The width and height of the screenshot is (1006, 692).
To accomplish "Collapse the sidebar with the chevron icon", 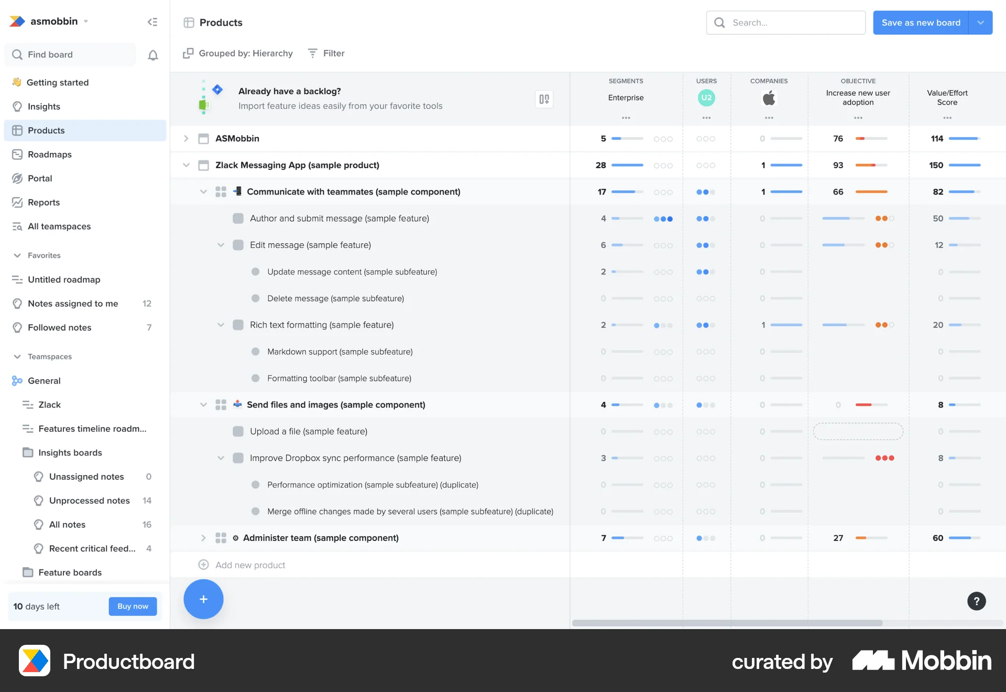I will pyautogui.click(x=152, y=21).
